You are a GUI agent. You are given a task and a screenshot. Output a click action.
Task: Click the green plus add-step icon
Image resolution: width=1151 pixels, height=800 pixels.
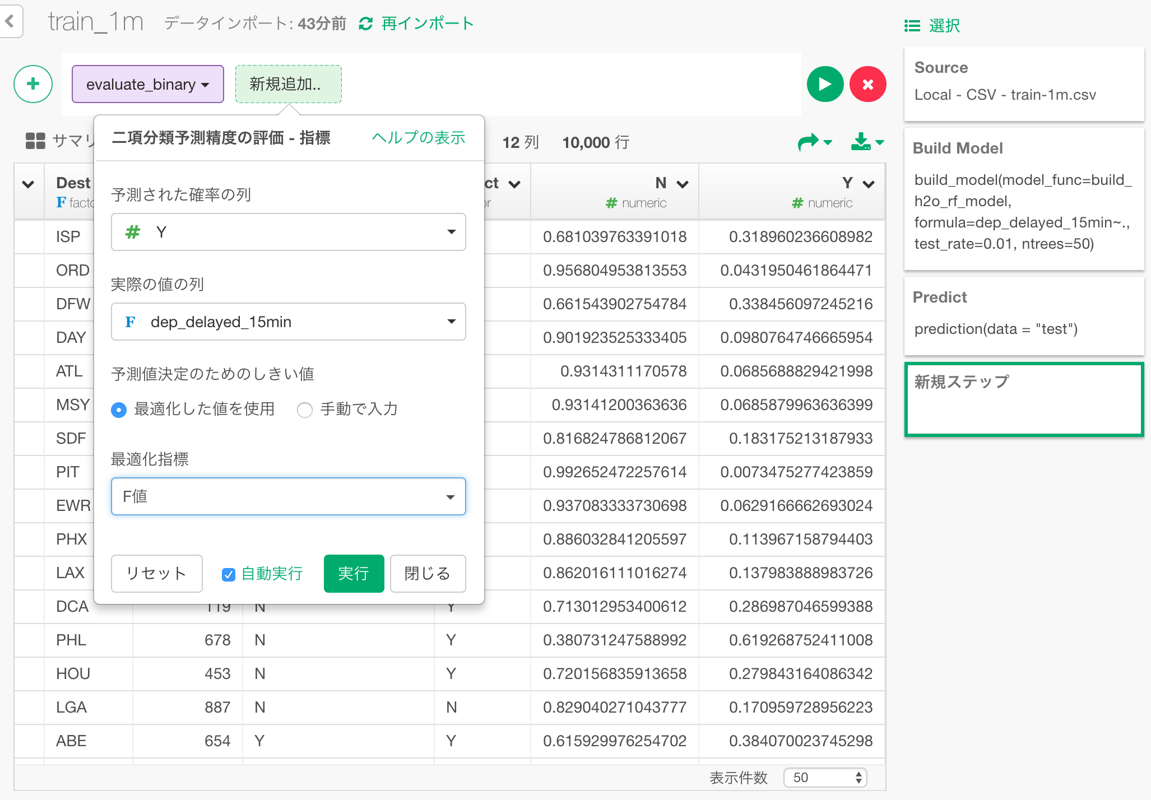click(33, 85)
